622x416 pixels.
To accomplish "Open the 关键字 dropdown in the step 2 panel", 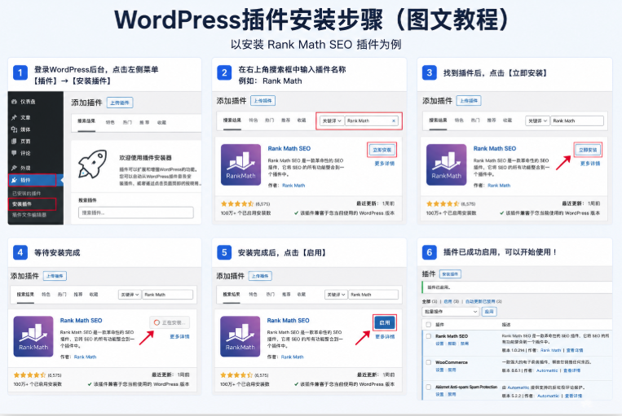I will click(x=332, y=120).
